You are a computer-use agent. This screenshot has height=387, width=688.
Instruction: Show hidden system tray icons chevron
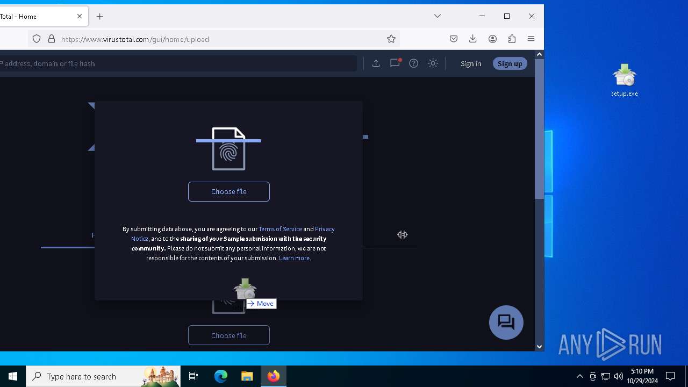point(579,376)
